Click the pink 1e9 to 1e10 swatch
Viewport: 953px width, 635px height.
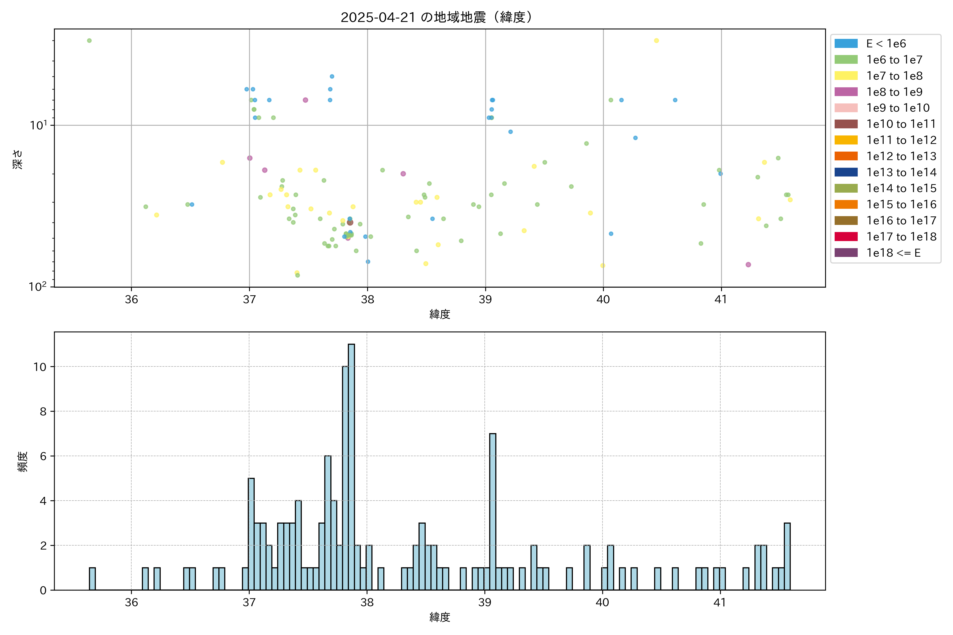(846, 108)
